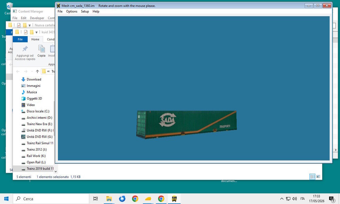
Task: Click the Mesh viewer title bar app icon
Action: pos(58,6)
